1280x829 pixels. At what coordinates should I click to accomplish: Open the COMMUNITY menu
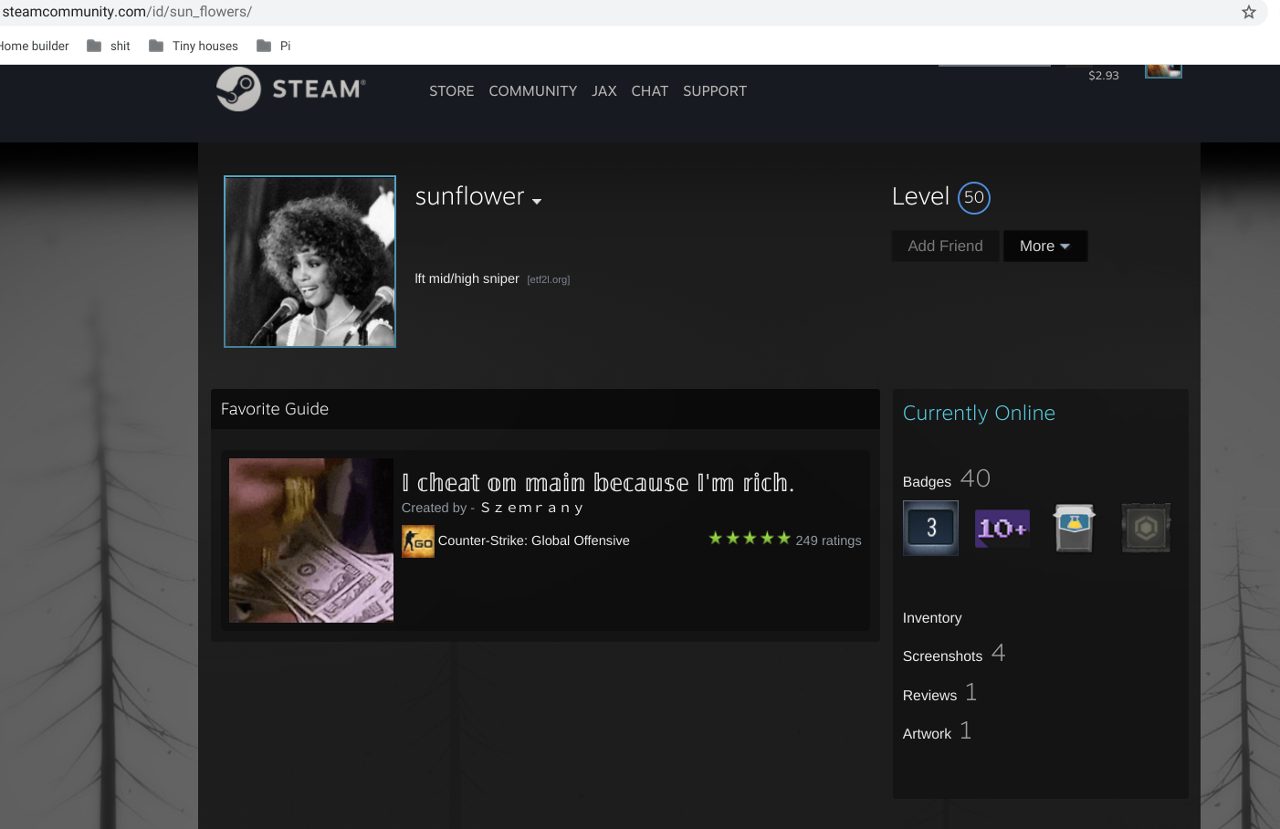coord(533,91)
